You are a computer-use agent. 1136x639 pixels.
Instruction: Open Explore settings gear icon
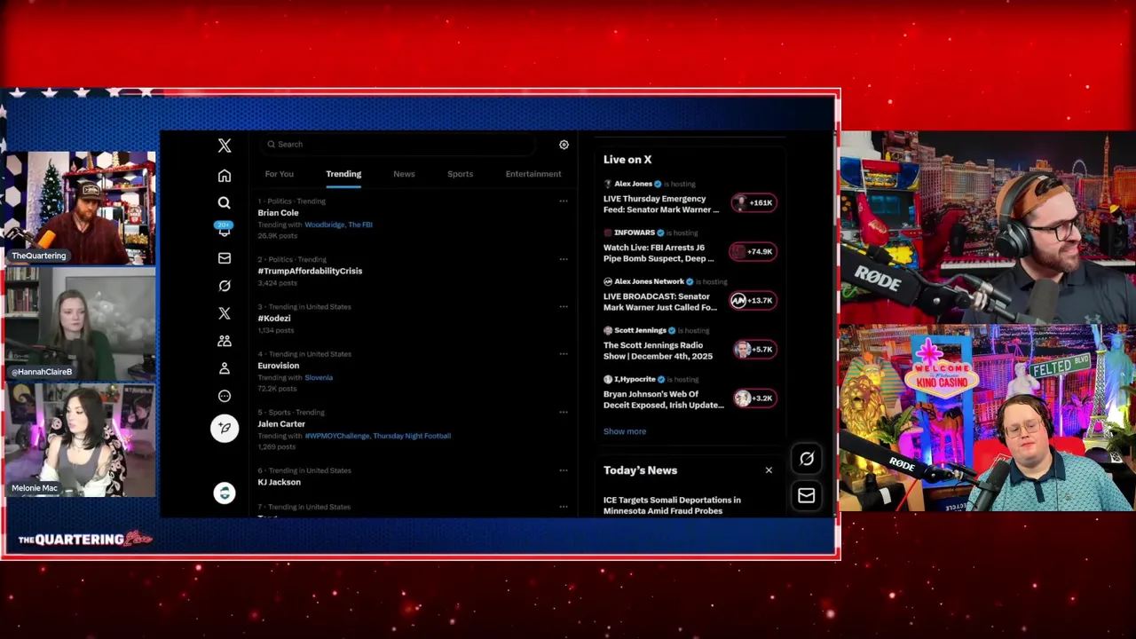point(564,145)
